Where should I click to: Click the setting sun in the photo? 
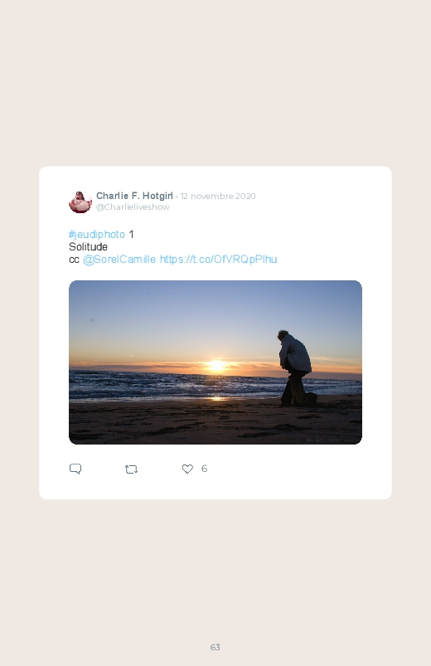pyautogui.click(x=216, y=366)
